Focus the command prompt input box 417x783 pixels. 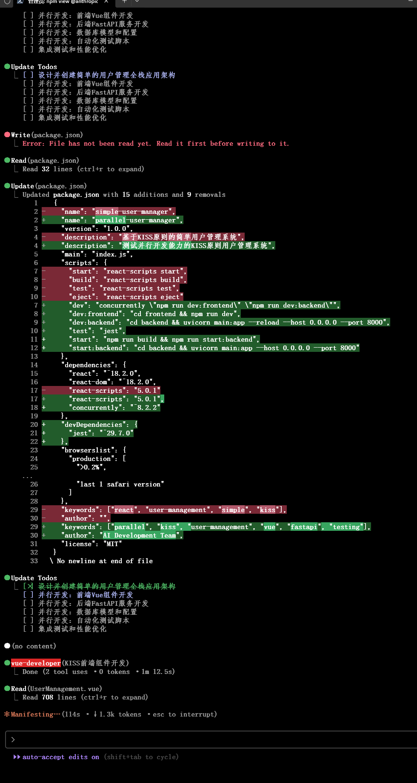(211, 740)
